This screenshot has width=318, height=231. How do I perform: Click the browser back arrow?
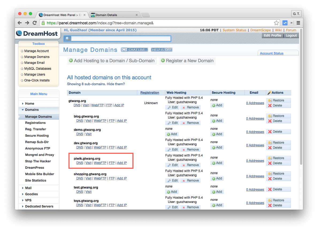click(x=20, y=23)
